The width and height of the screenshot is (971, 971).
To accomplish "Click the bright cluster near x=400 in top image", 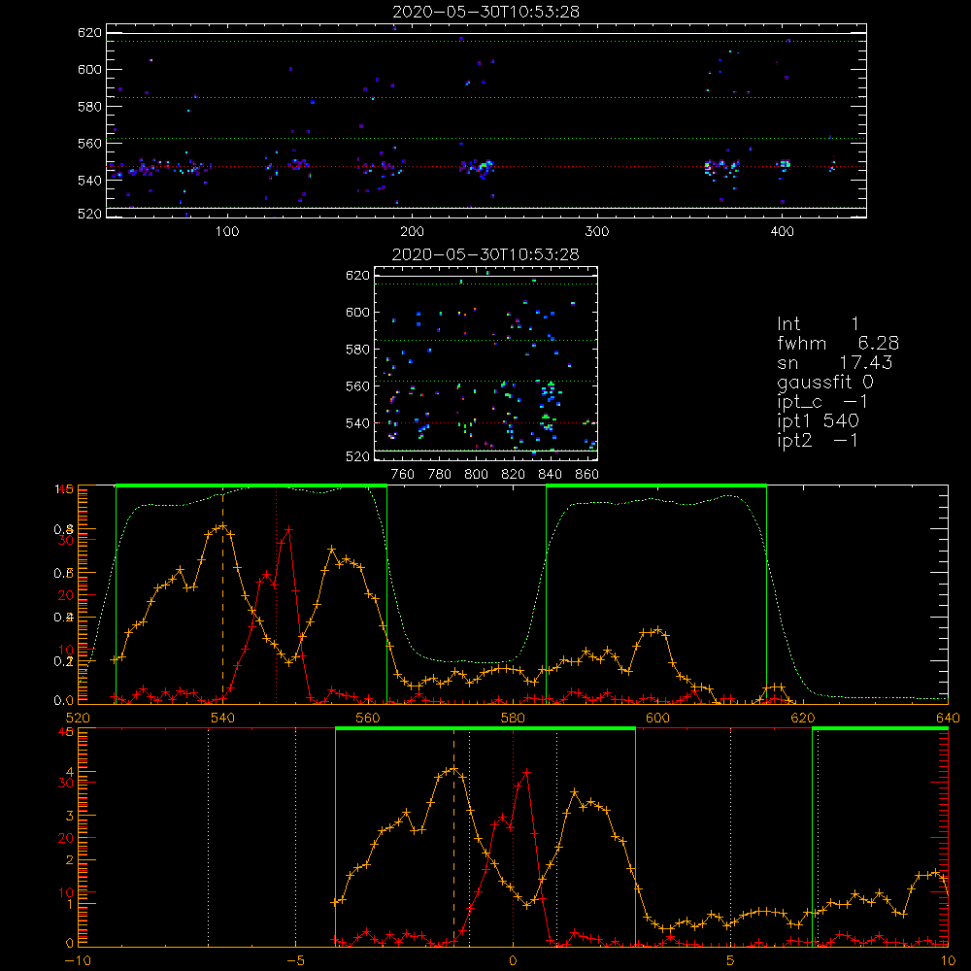I will coord(784,164).
